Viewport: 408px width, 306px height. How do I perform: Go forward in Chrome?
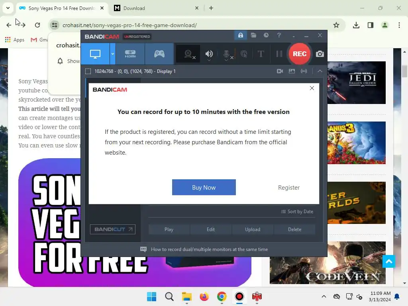tap(23, 25)
